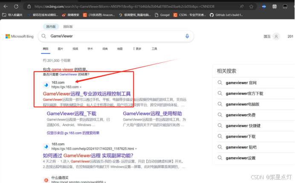Open GameViewer远程_专业游戏远程控制工具 result
Viewport: 295px width, 183px height.
[x=87, y=94]
